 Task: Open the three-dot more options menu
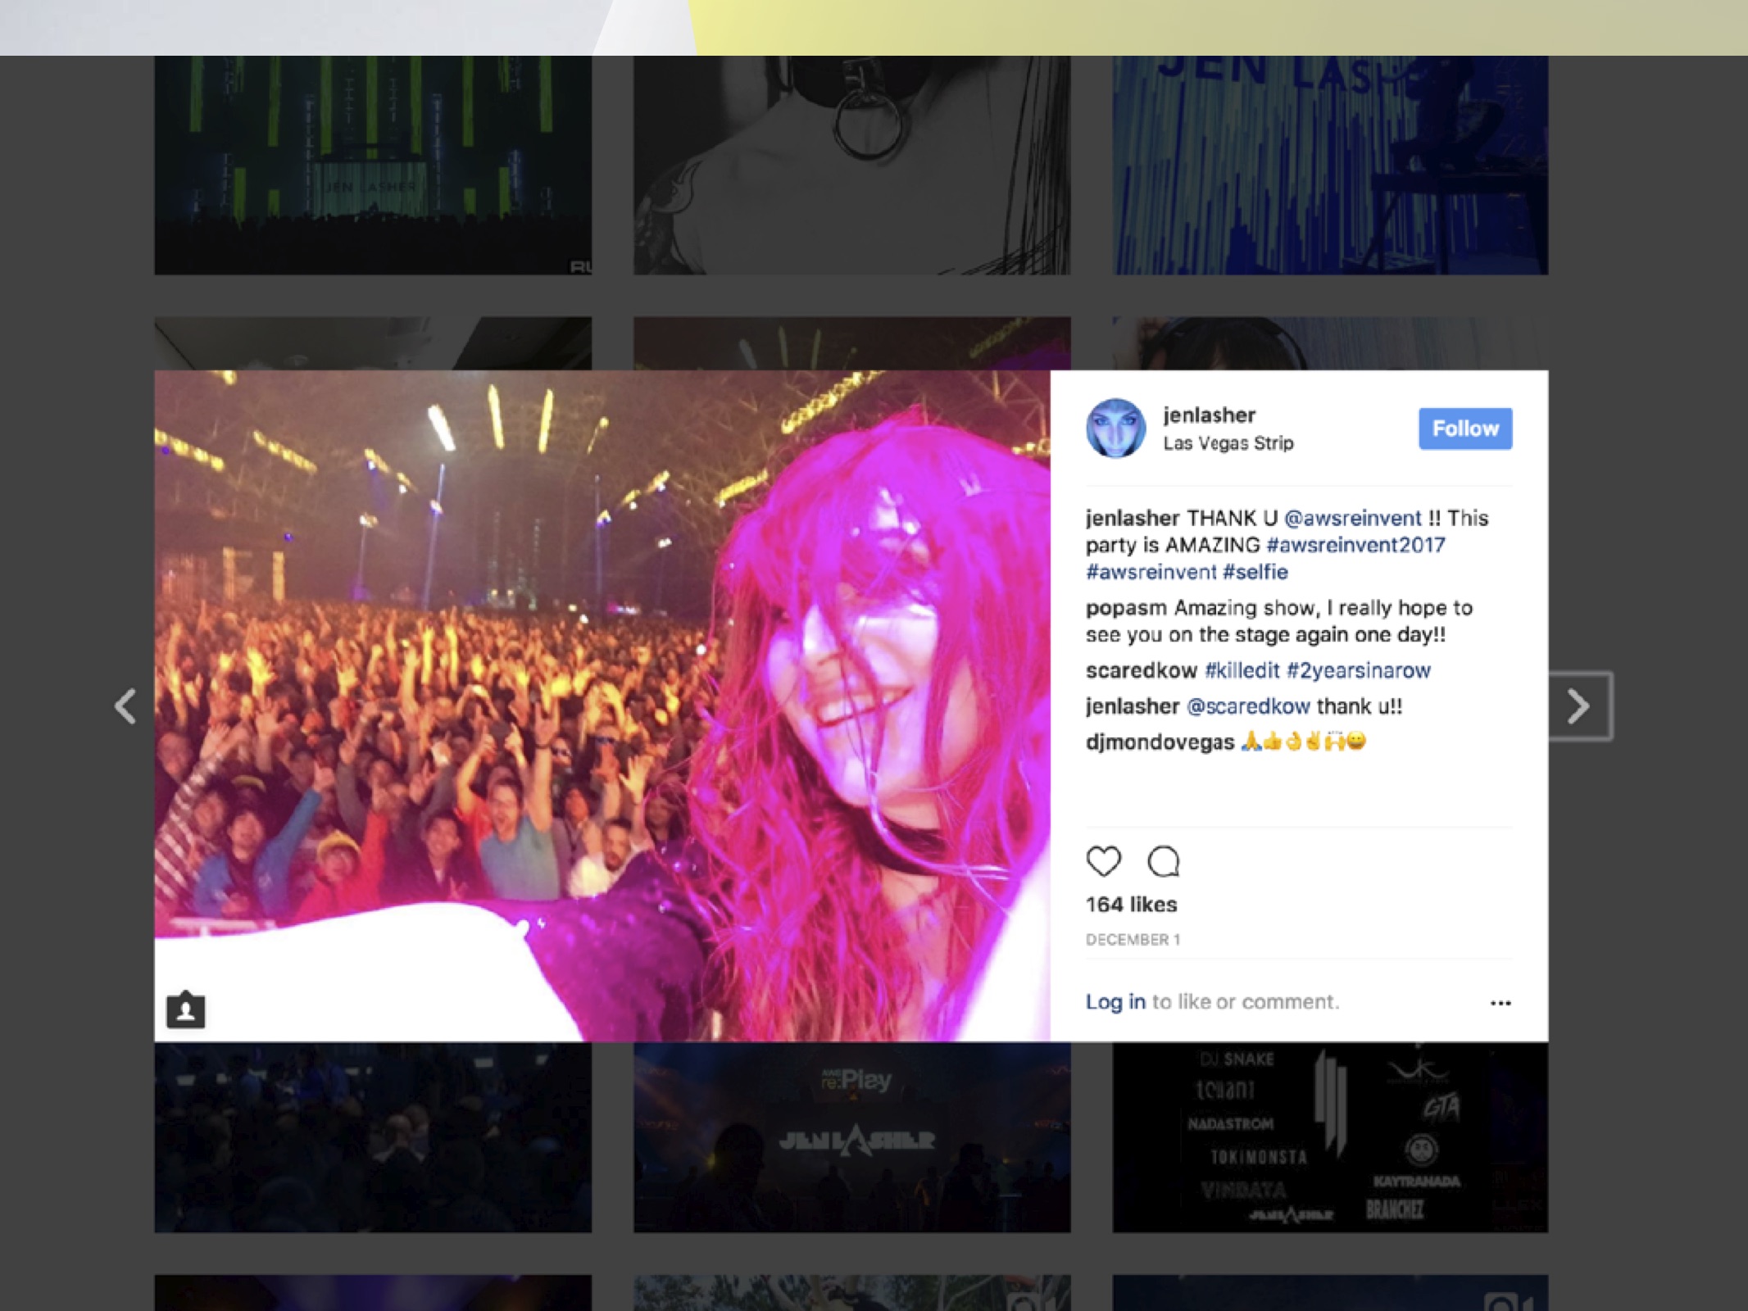[x=1501, y=1003]
